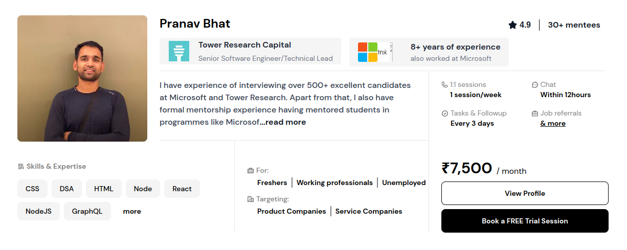The width and height of the screenshot is (627, 250).
Task: Click the phone icon beside 1:1 sessions
Action: pyautogui.click(x=444, y=85)
